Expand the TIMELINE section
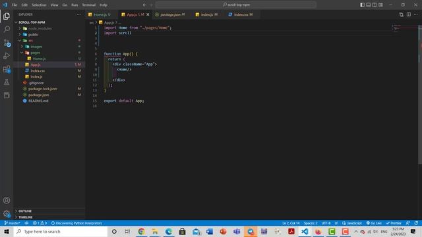The width and height of the screenshot is (422, 237). 49,217
